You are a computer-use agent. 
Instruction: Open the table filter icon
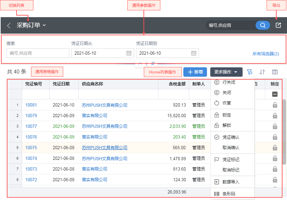tap(249, 72)
